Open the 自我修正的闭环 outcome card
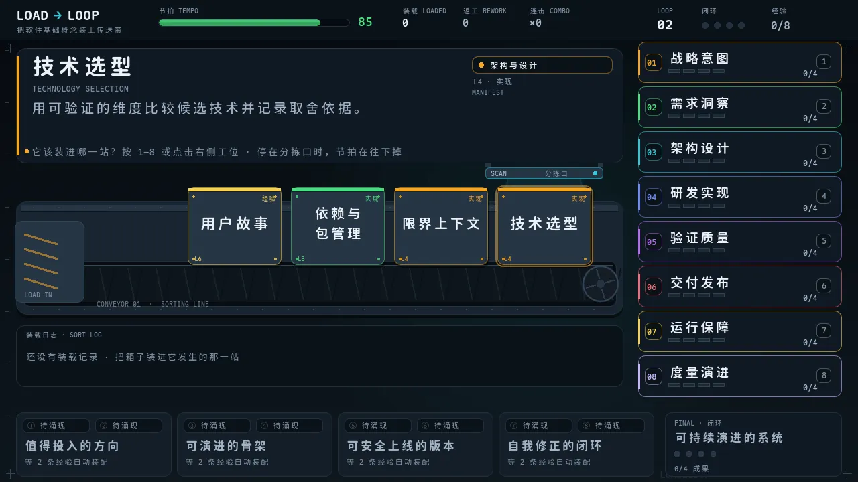Screen dimensions: 858x482 [576, 445]
